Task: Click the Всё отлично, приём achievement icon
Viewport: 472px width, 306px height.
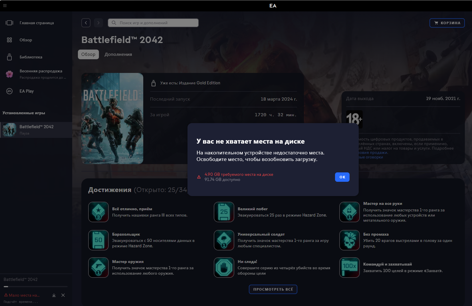Action: point(98,212)
